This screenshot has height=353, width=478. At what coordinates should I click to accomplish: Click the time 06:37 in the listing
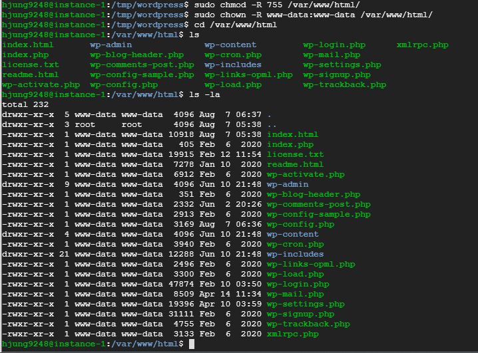point(248,115)
